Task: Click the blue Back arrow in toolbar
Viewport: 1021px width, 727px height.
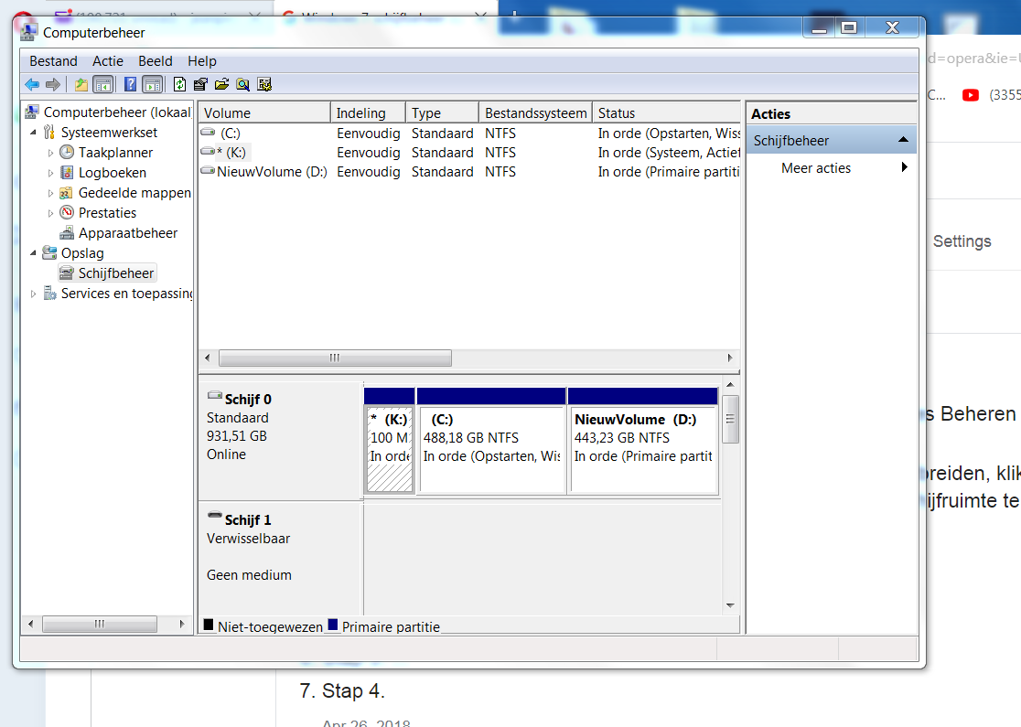Action: point(32,85)
